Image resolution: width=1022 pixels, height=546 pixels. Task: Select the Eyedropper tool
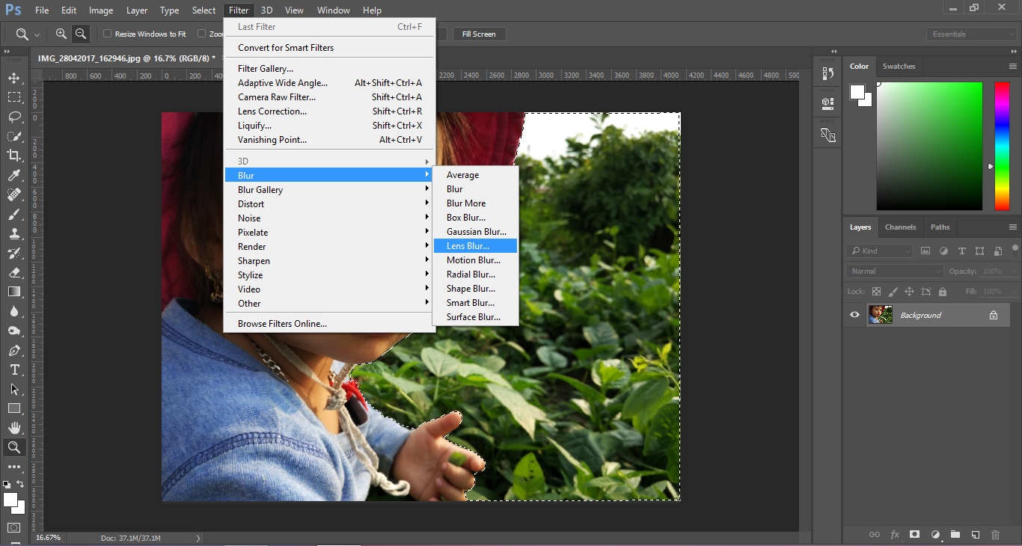click(14, 175)
